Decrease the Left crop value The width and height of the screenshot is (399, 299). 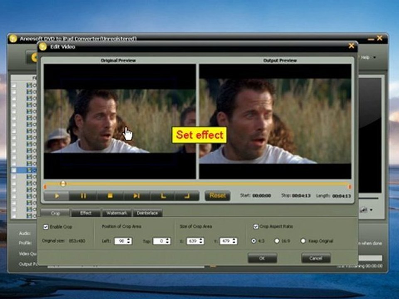[129, 243]
